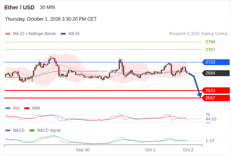Click the Ether / USD title
Screen dimensions: 231x156
tap(19, 7)
